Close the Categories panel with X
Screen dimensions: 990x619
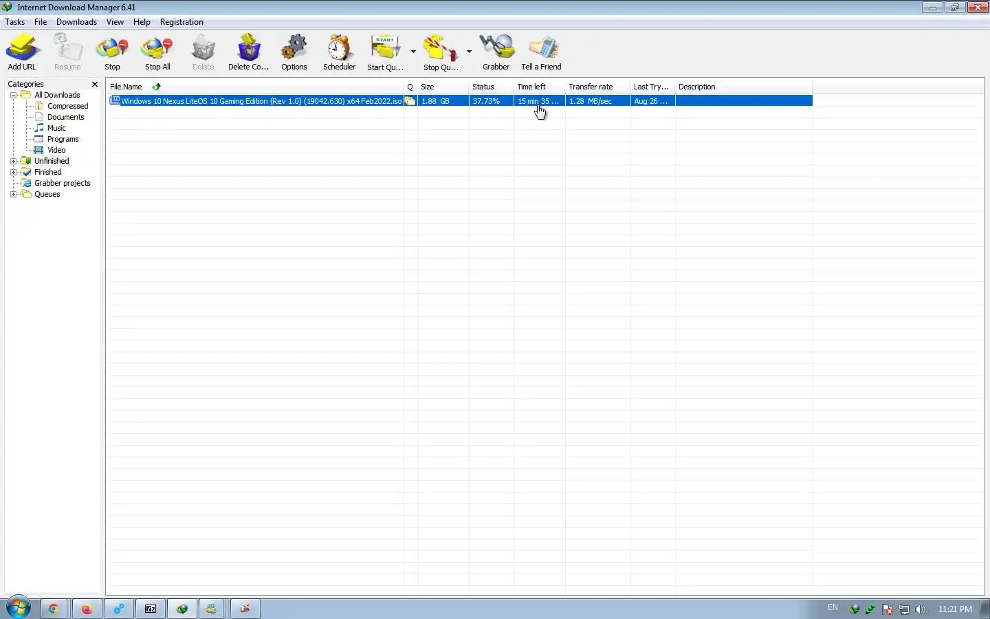[95, 84]
